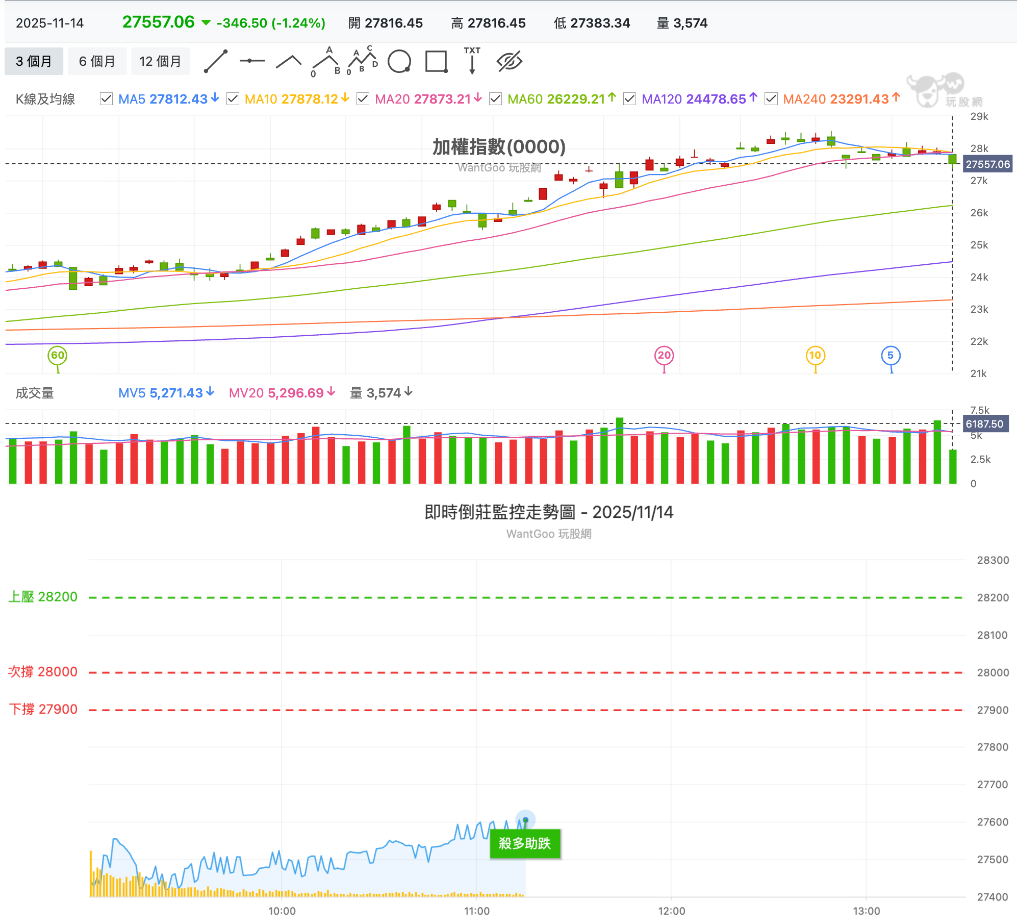The image size is (1017, 924).
Task: Select the trend line drawing tool
Action: pyautogui.click(x=216, y=62)
